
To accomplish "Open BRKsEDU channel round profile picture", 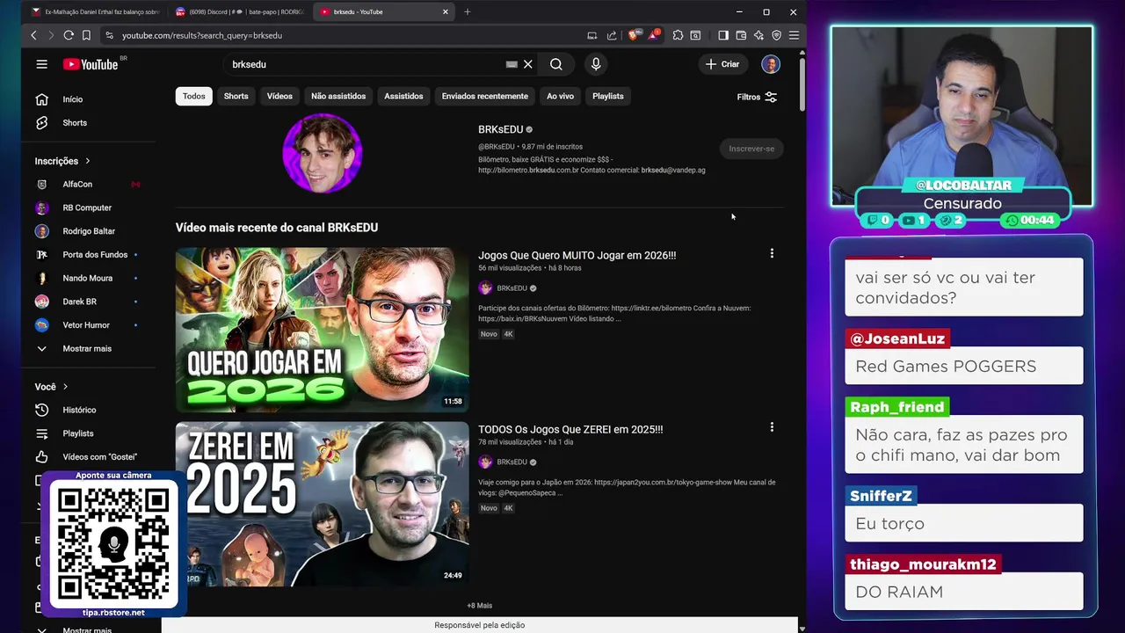I will click(322, 153).
